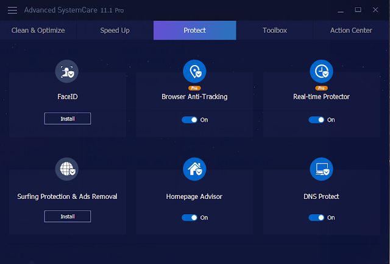Maximize the Advanced SystemCare window

tap(358, 10)
